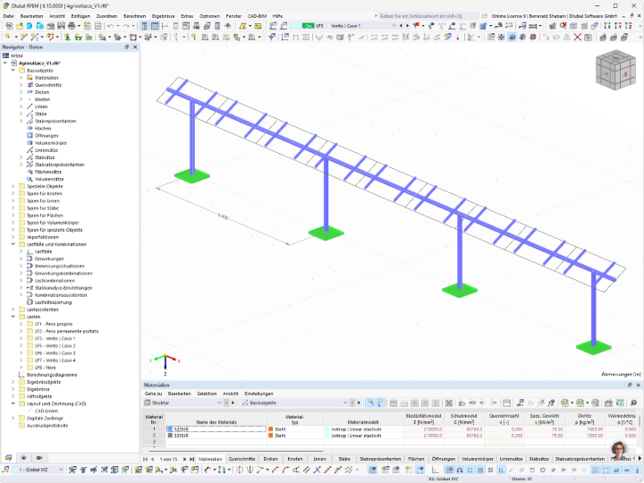Click the open file folder icon

(20, 26)
